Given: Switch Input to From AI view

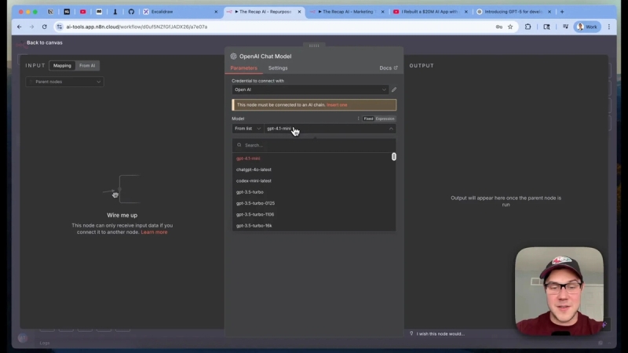Looking at the screenshot, I should coord(87,66).
